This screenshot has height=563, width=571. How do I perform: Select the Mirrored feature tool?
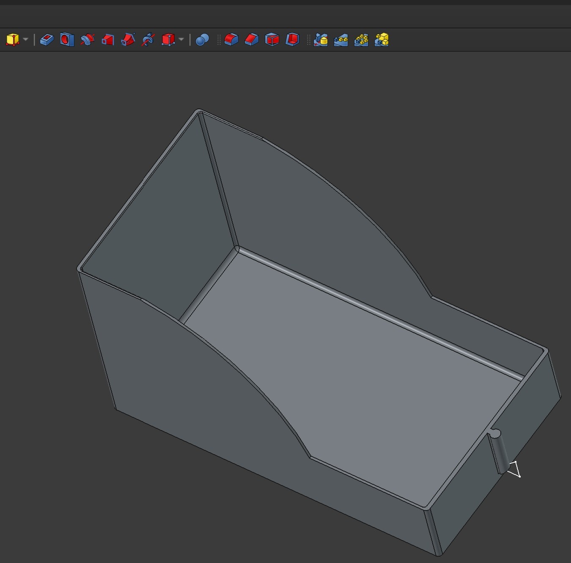click(x=321, y=40)
